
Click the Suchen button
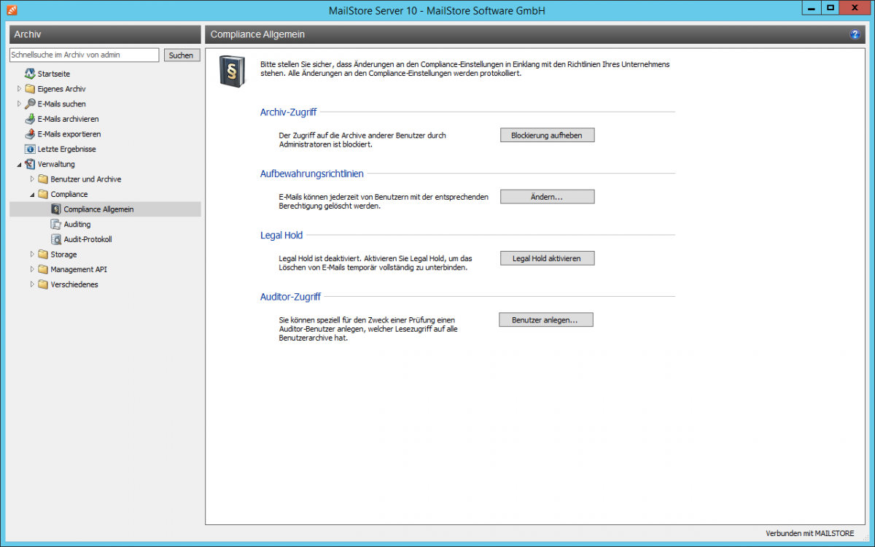(x=182, y=55)
